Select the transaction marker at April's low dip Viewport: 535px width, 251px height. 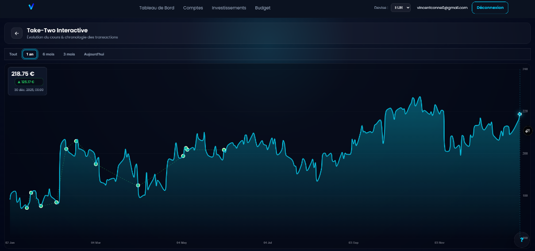tap(138, 186)
